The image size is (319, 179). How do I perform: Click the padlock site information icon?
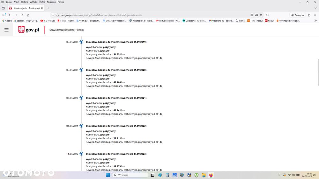coord(57,15)
